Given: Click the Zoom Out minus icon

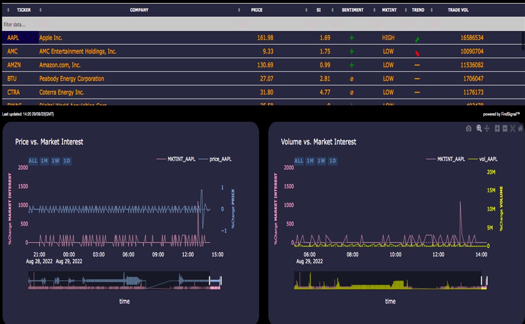Looking at the screenshot, I should (505, 129).
